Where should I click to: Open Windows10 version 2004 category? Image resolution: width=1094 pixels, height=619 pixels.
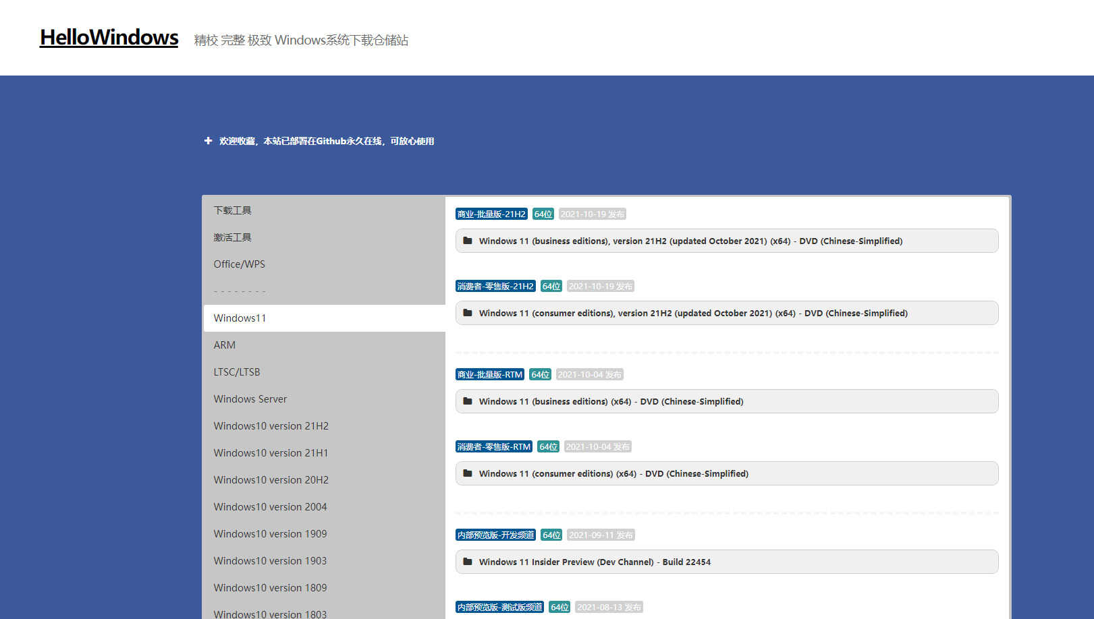[x=324, y=507]
